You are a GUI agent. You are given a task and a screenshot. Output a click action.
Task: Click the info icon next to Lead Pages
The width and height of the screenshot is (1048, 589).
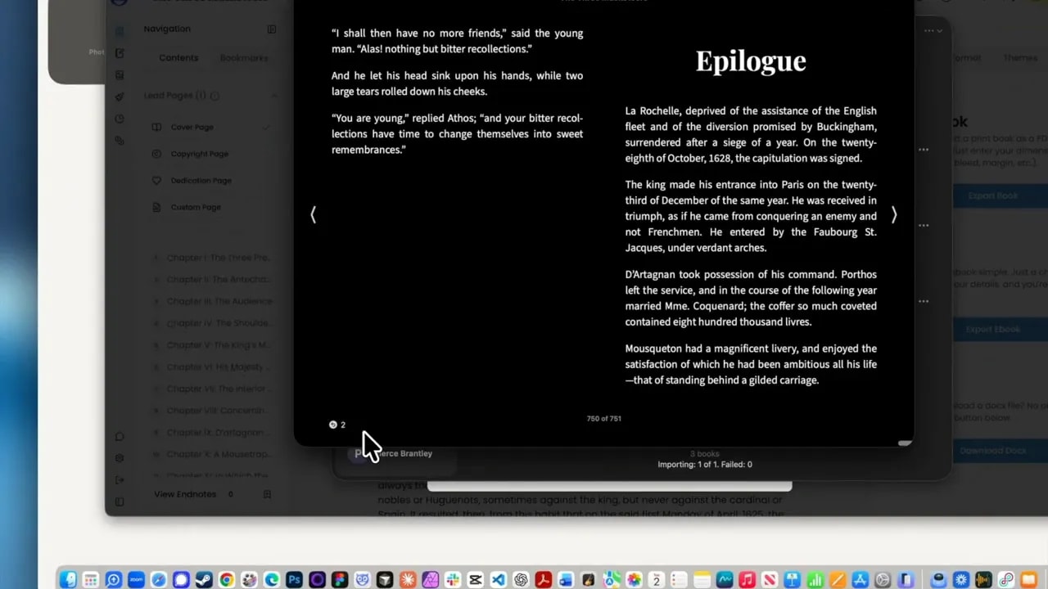[x=215, y=96]
